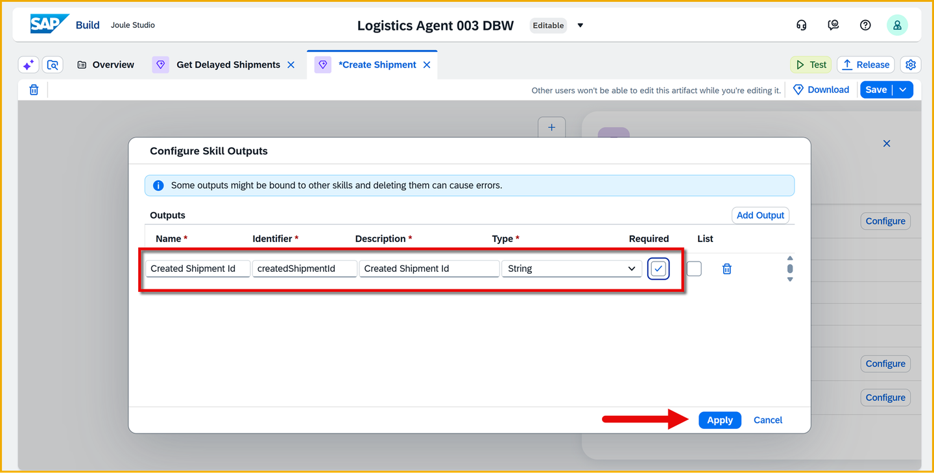The height and width of the screenshot is (473, 934).
Task: Open the help question mark icon
Action: point(865,25)
